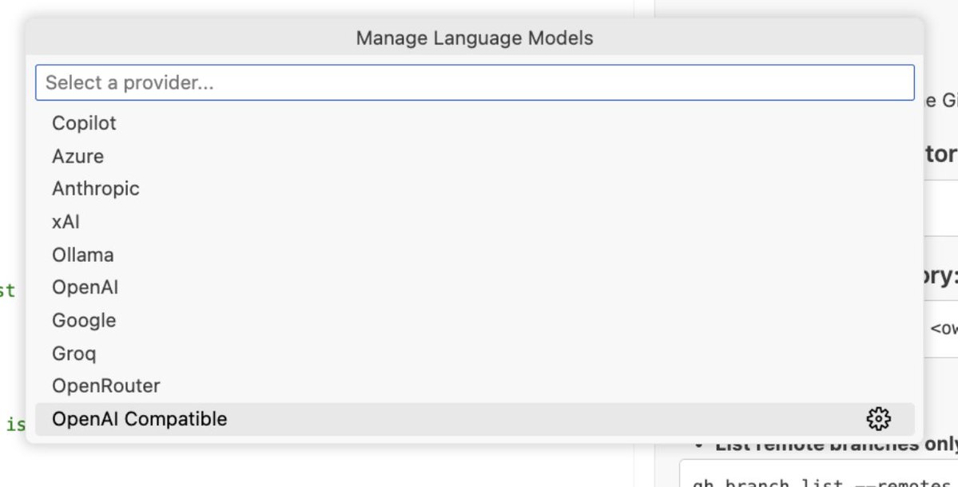Click the 'Manage Language Models' title bar
The image size is (958, 487).
(475, 38)
